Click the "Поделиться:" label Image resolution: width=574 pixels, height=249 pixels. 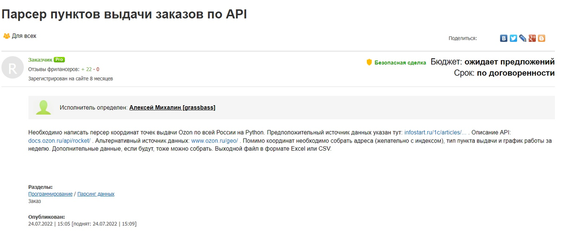463,38
